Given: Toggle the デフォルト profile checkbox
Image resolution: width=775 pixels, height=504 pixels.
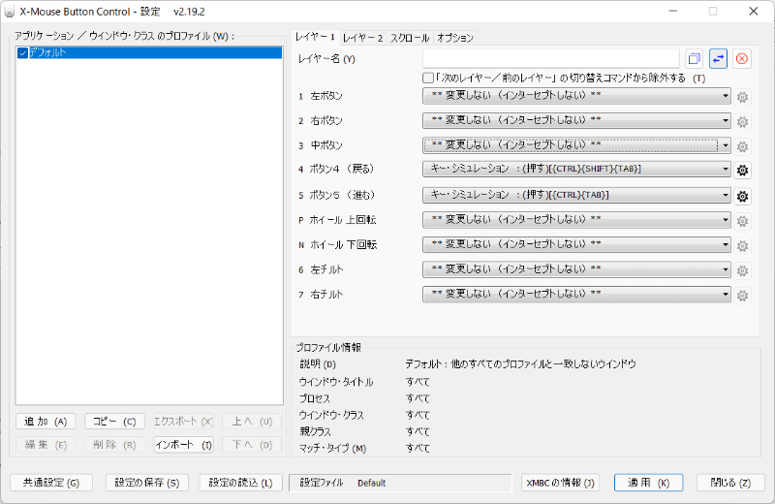Looking at the screenshot, I should (22, 53).
